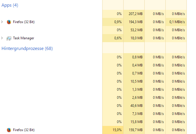Viewport: 196px width, 134px height.
Task: Click the Hintergrundprozesse (68) group header
Action: click(x=27, y=49)
